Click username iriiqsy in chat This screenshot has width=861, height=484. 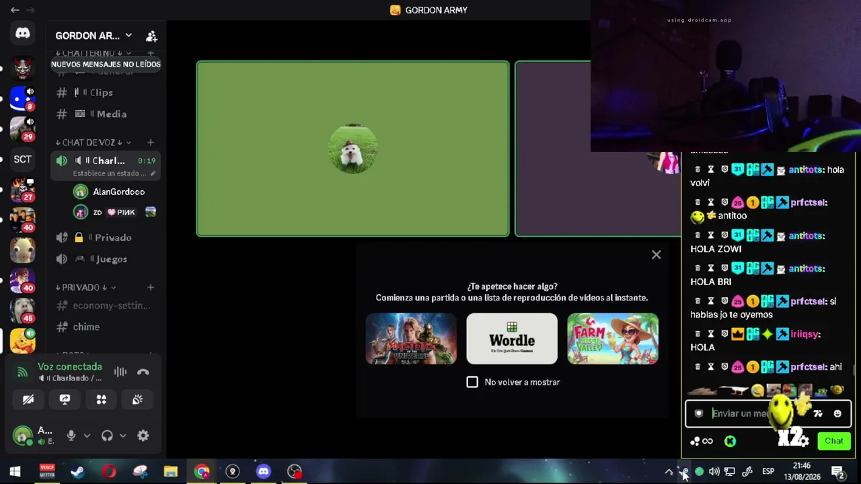(806, 334)
